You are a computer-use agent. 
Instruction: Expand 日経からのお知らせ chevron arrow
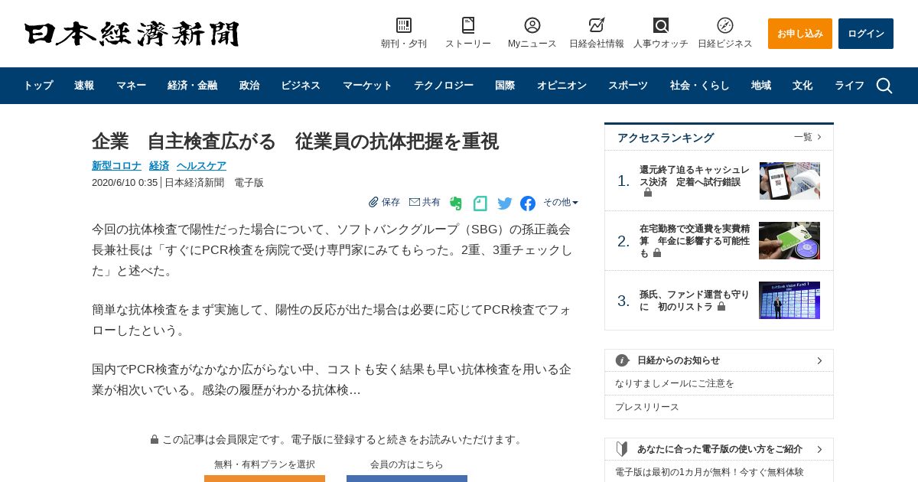[819, 360]
